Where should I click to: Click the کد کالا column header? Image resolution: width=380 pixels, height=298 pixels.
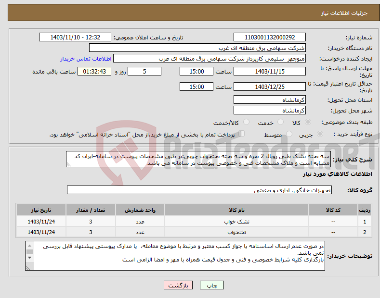(x=333, y=210)
